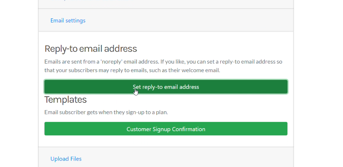
Task: Click the Upload Files panel header bar
Action: tap(166, 157)
